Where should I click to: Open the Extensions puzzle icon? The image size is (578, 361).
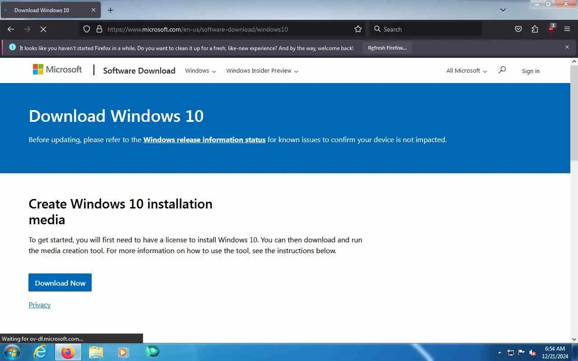535,29
